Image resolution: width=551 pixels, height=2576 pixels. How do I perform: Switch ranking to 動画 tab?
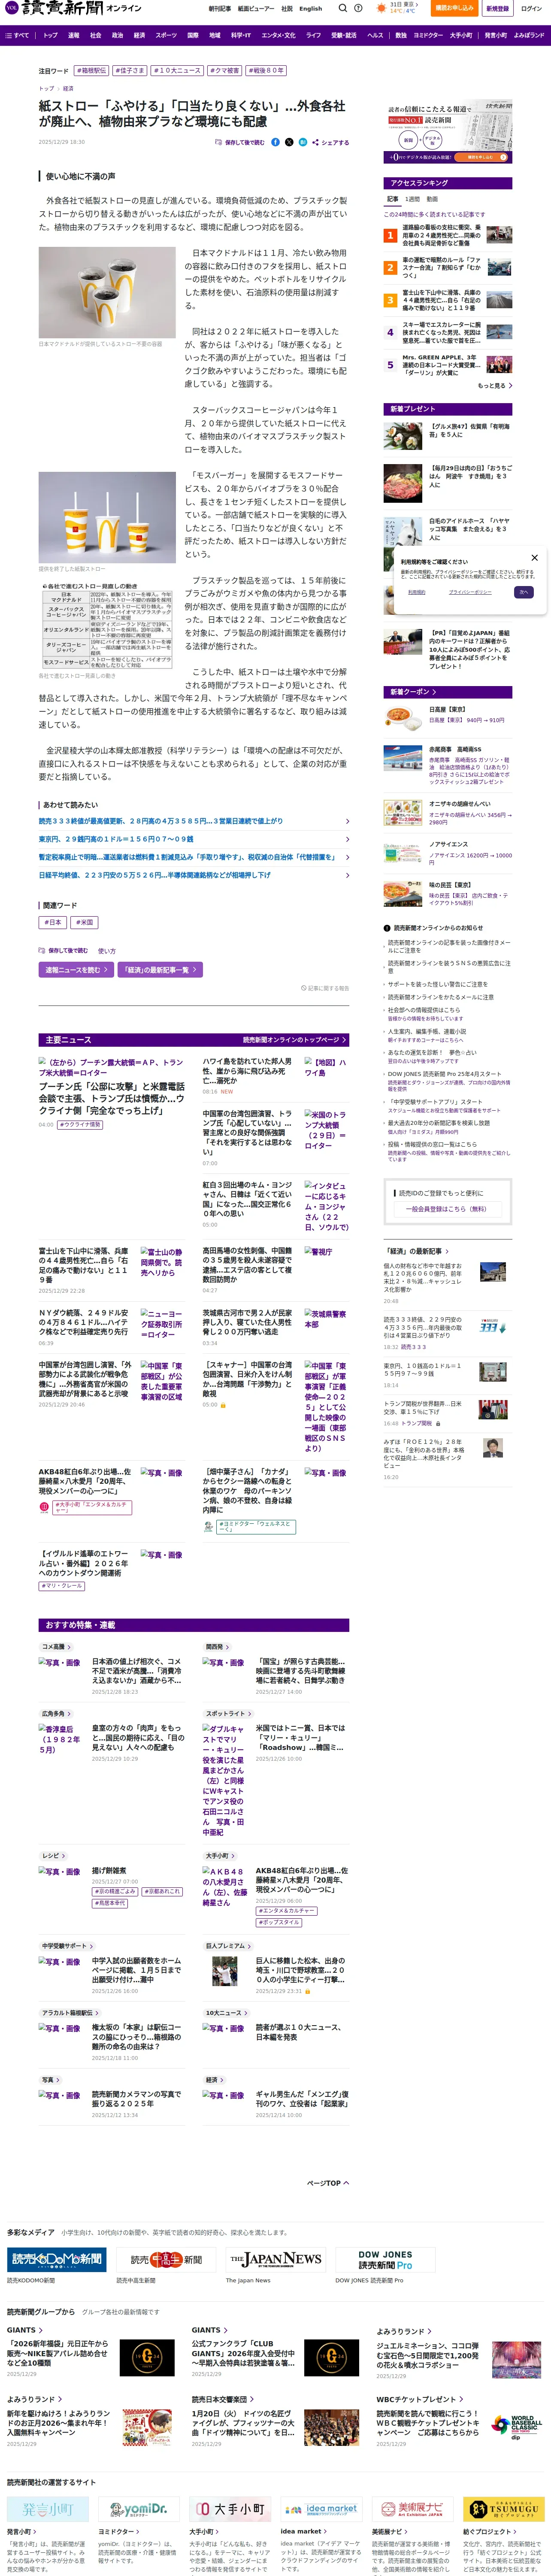click(x=433, y=199)
